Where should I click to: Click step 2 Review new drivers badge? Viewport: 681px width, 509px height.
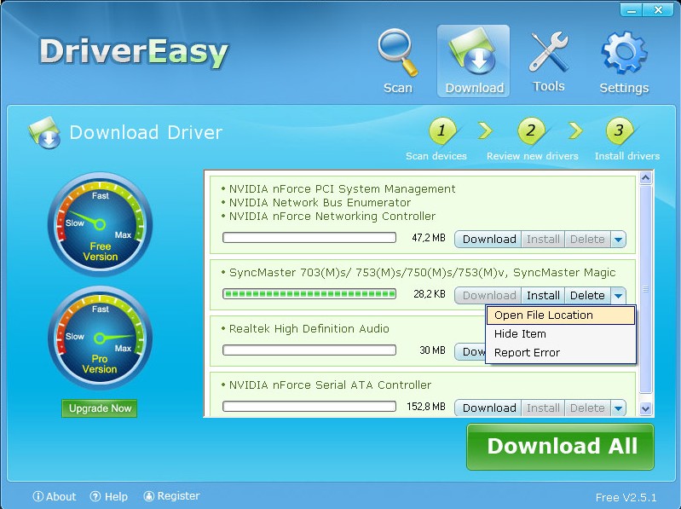click(x=531, y=130)
